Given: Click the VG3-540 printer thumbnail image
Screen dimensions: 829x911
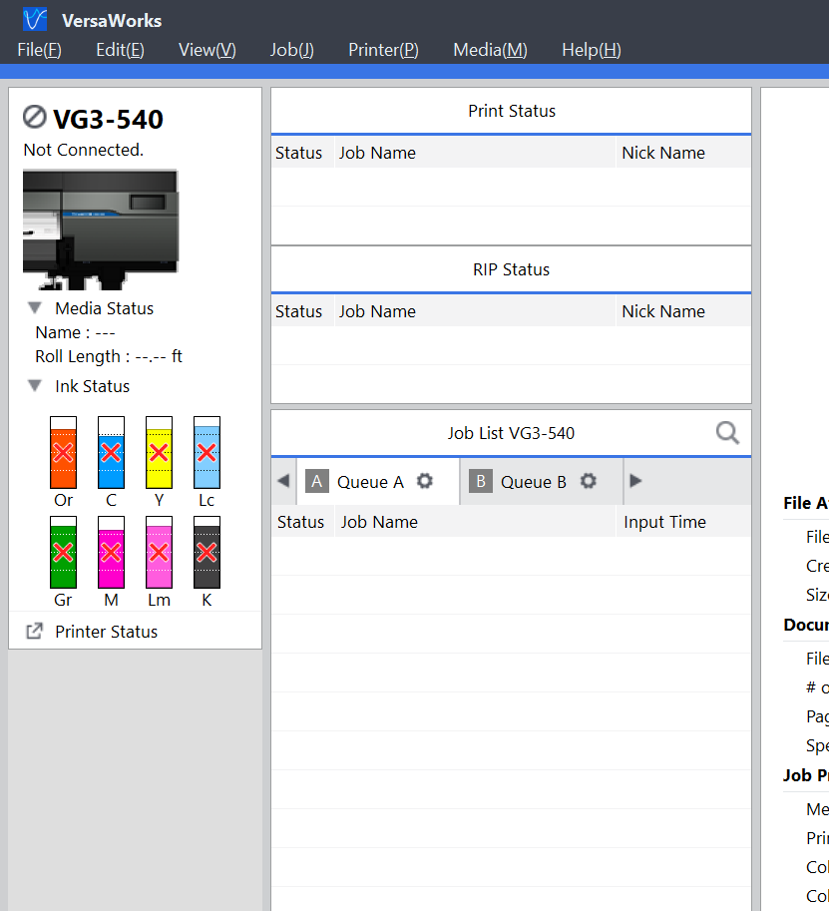Looking at the screenshot, I should [x=101, y=229].
